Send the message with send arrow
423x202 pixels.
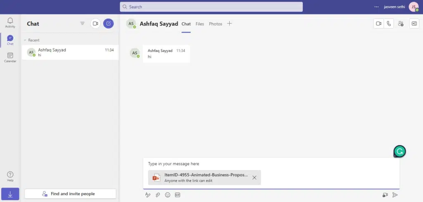395,195
